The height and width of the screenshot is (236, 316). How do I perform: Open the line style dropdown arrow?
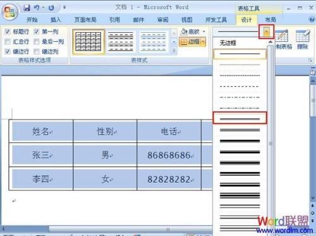[x=266, y=32]
